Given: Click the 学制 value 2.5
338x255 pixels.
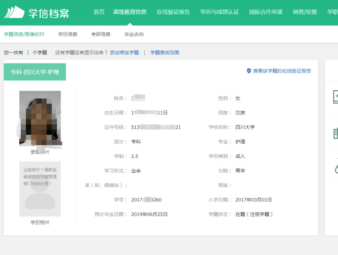Looking at the screenshot, I should pos(135,156).
